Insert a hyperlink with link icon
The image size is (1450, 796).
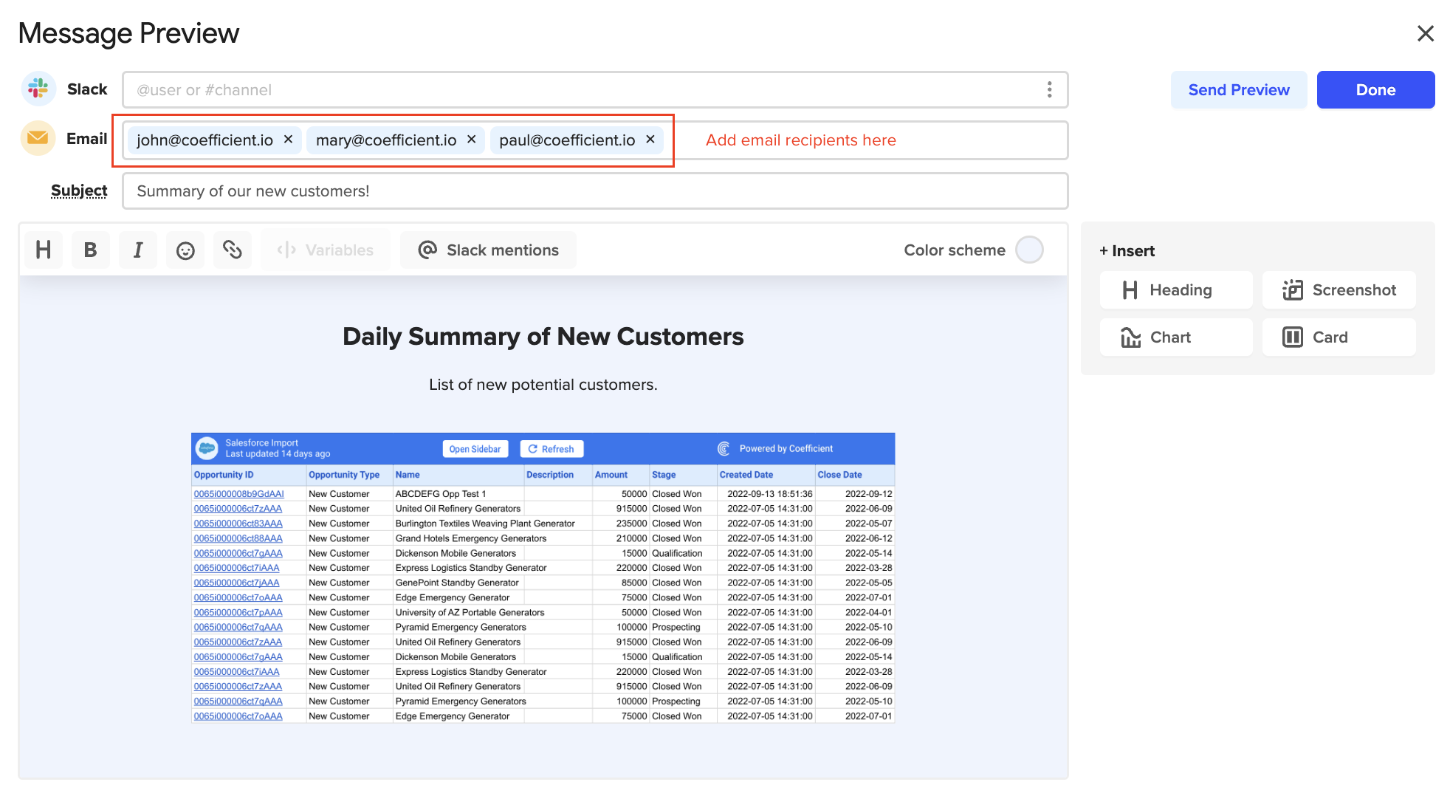(x=233, y=250)
